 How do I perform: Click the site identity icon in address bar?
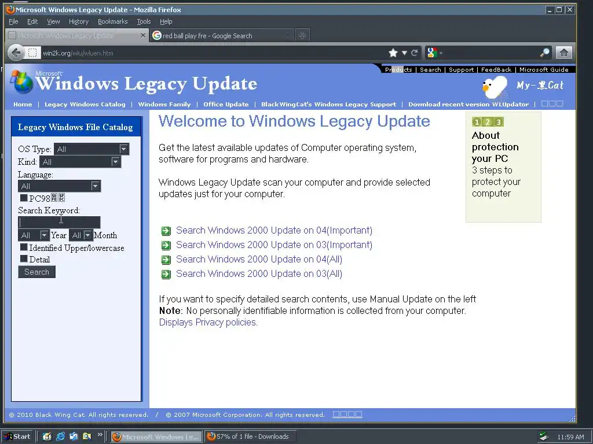32,53
